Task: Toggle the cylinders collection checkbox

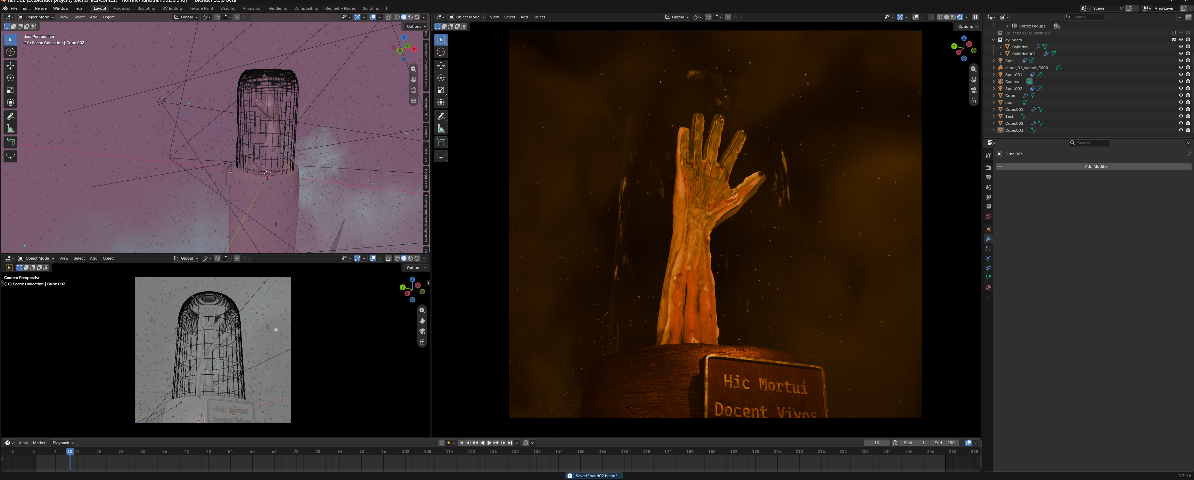Action: pyautogui.click(x=1173, y=40)
